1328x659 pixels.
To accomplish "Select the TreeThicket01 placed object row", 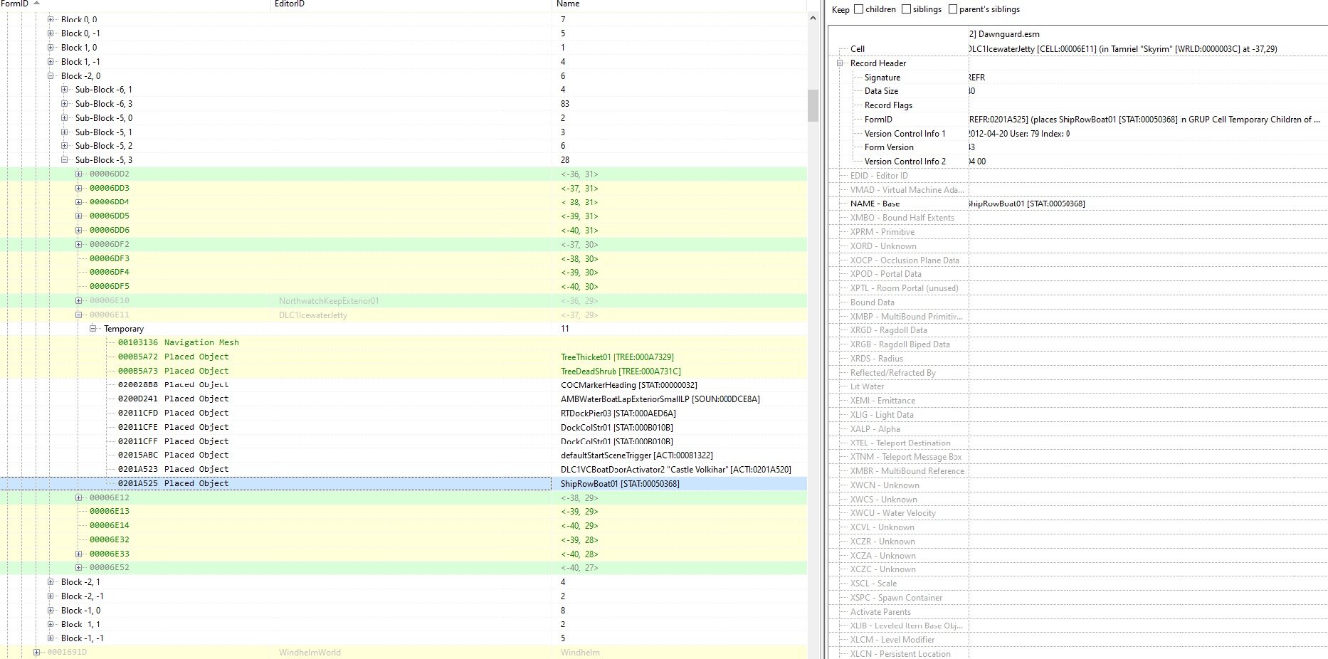I will pyautogui.click(x=404, y=357).
